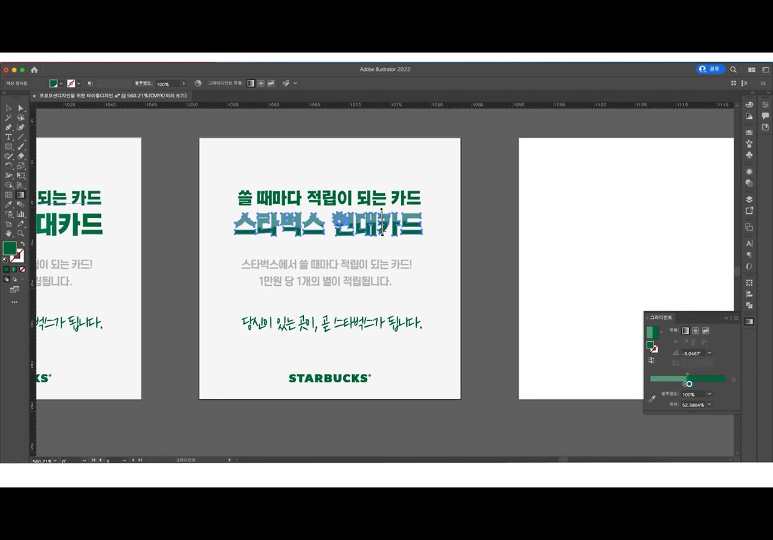
Task: Select the Type tool in the toolbar
Action: pos(8,137)
